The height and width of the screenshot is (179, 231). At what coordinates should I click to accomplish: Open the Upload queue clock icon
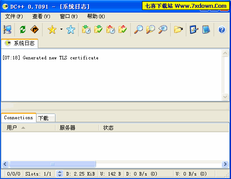(x=111, y=29)
